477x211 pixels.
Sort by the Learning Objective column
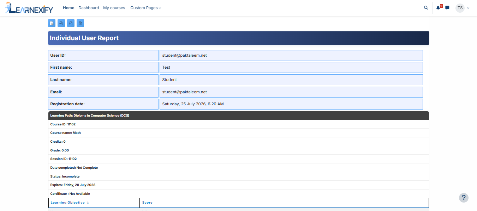coord(70,203)
